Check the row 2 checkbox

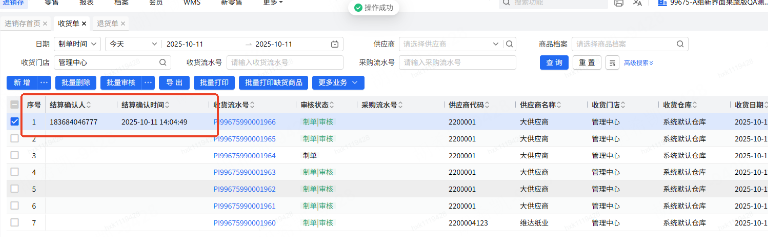pyautogui.click(x=15, y=139)
